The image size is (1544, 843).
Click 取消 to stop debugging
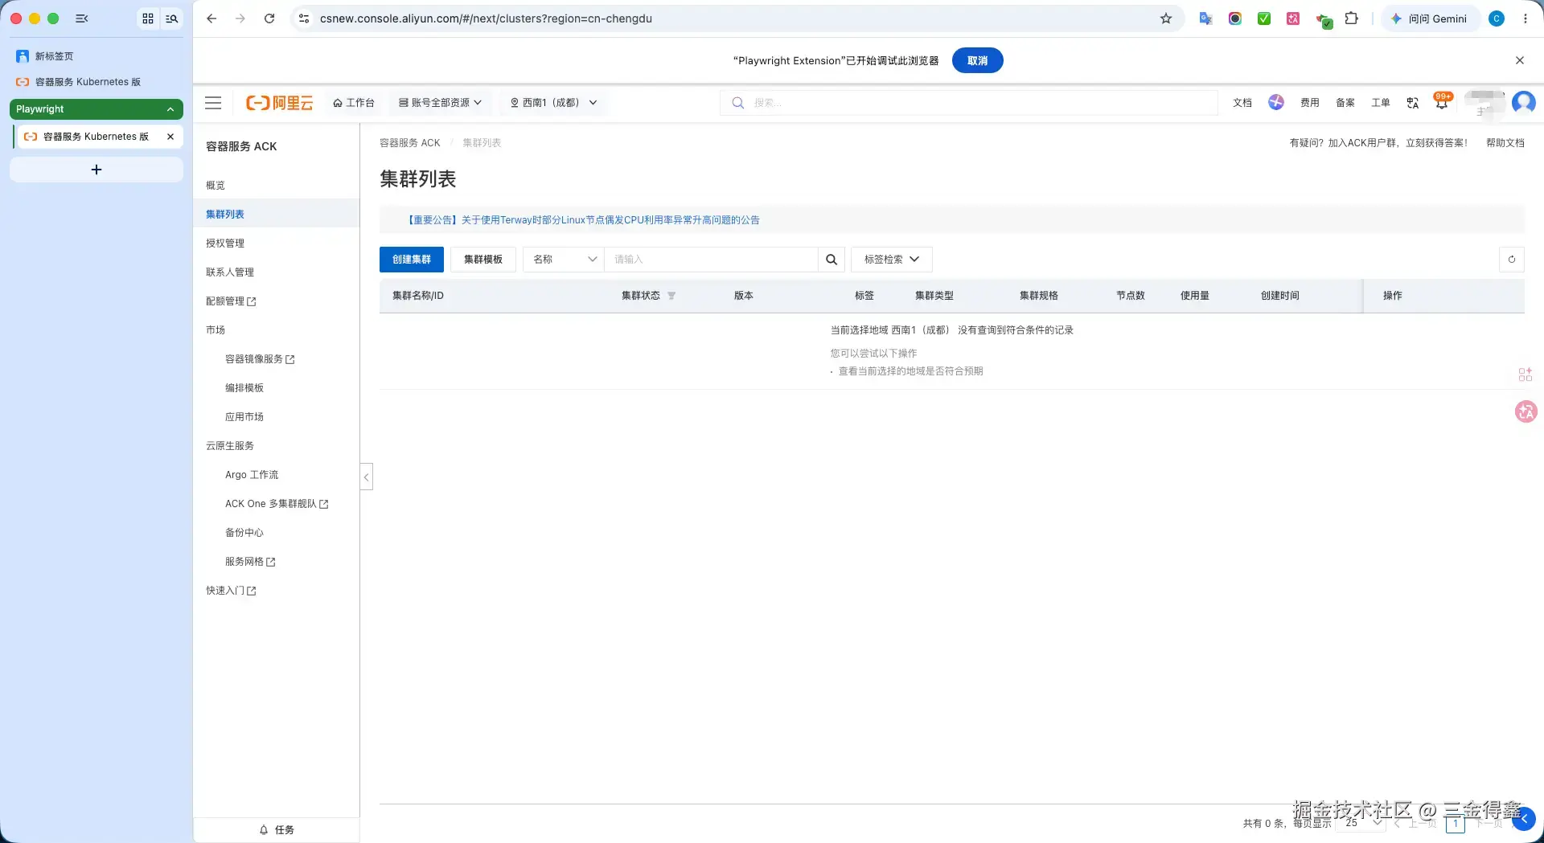pyautogui.click(x=978, y=60)
